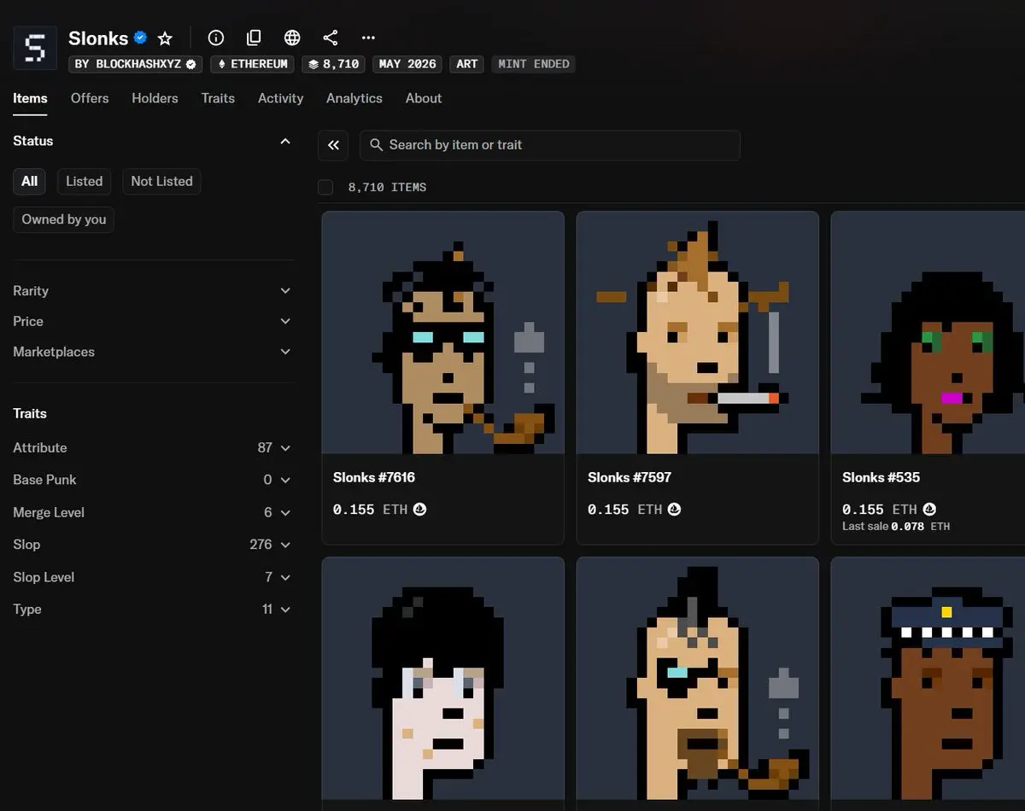This screenshot has height=811, width=1025.
Task: Open the Activity tab
Action: 280,98
